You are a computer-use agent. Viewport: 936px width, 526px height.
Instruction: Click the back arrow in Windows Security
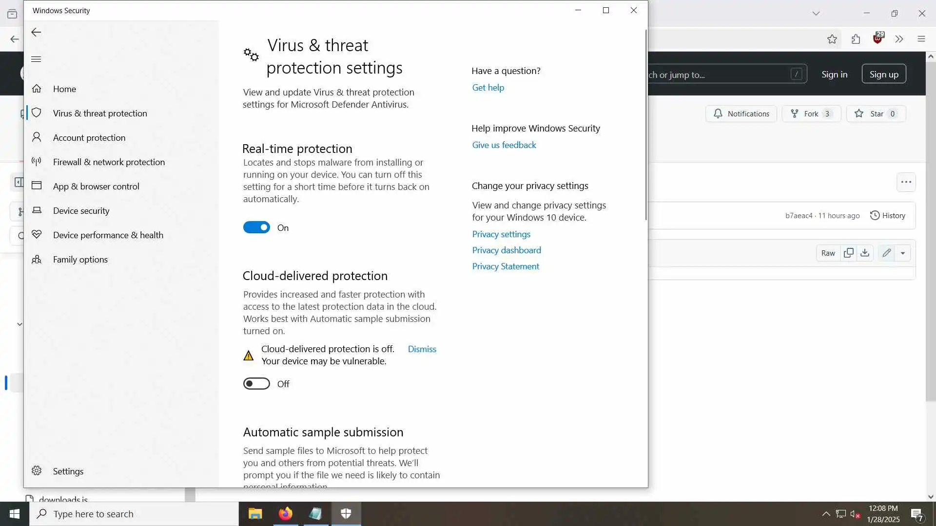click(x=36, y=32)
